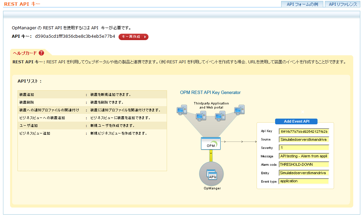Click the Alarm code field THRESHOLD-DOWN
This screenshot has height=219, width=364.
(304, 164)
